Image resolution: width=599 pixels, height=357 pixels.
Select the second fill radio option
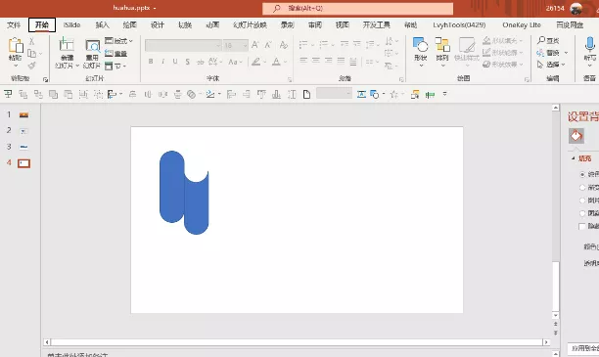click(x=582, y=187)
